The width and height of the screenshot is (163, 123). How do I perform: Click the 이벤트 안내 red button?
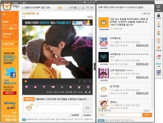(10, 93)
